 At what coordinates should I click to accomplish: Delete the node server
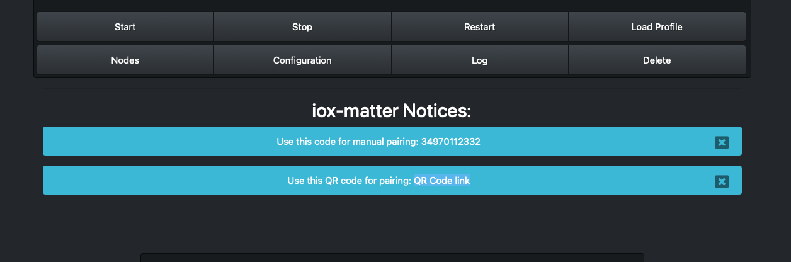[x=656, y=60]
